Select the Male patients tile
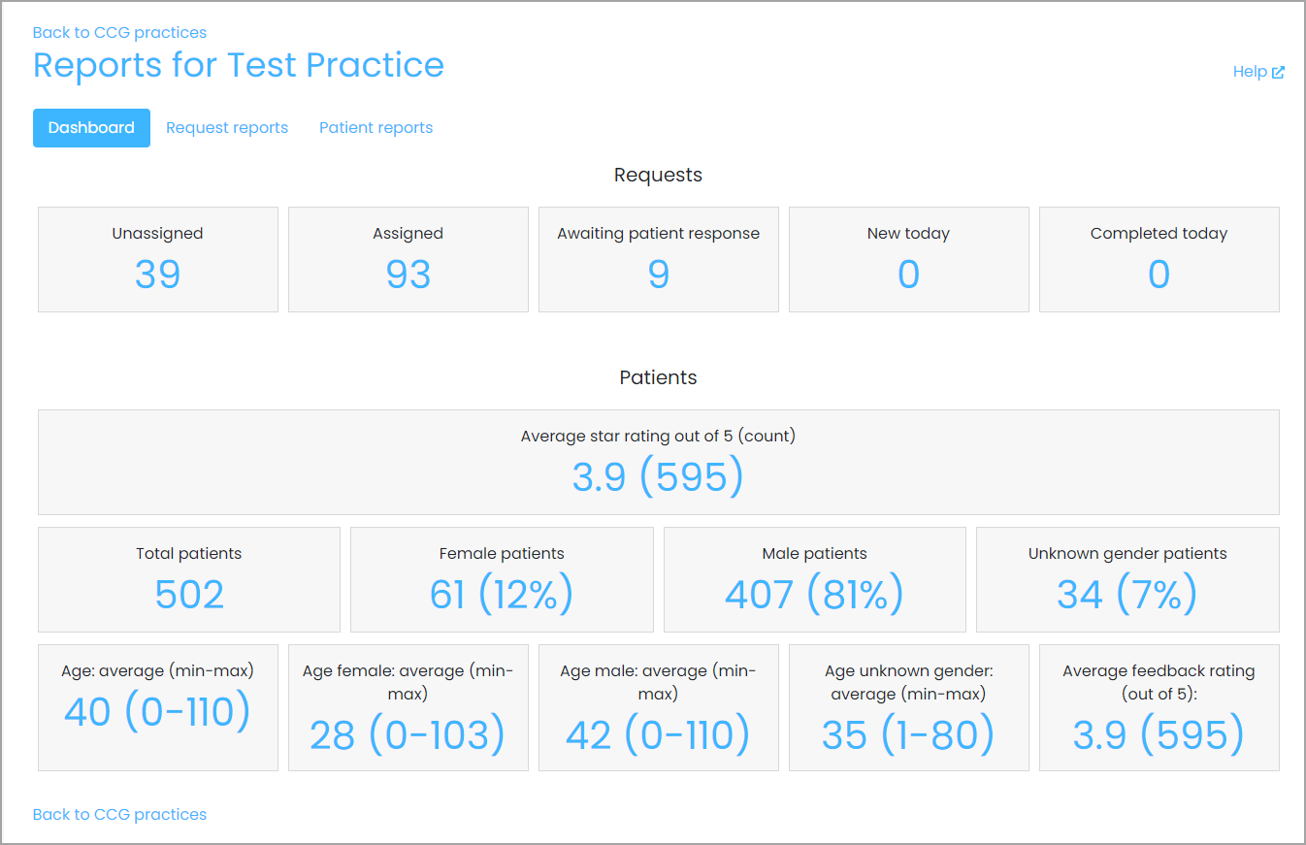This screenshot has width=1306, height=845. click(x=815, y=579)
